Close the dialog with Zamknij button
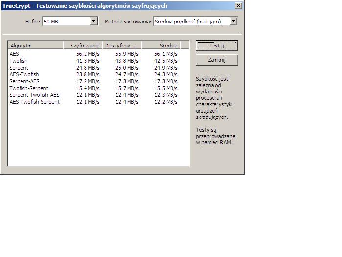342x257 pixels. point(217,60)
